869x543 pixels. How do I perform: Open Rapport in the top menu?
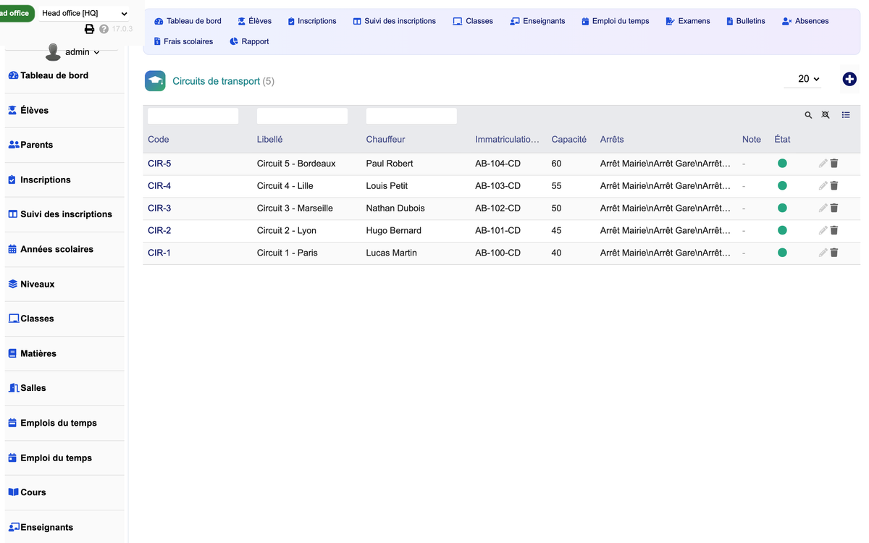click(x=249, y=41)
